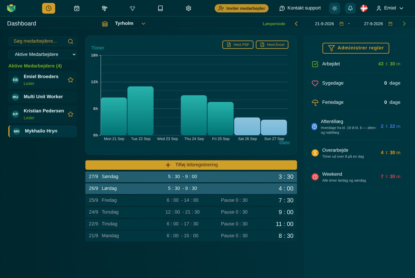Toggle favorite star for Emiel Broeders
The height and width of the screenshot is (278, 415).
71,80
